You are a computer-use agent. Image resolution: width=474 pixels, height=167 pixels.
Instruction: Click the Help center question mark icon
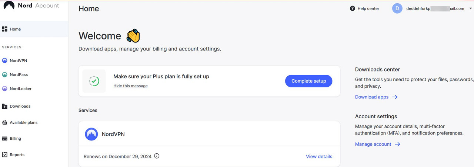(x=353, y=8)
